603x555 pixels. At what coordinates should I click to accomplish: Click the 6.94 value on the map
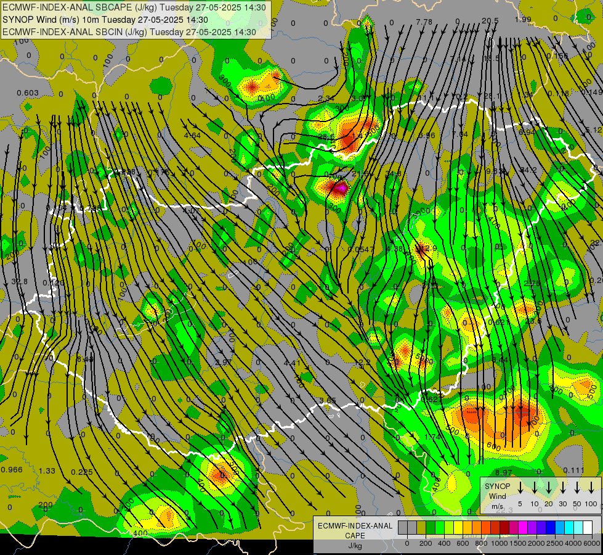coord(527,132)
